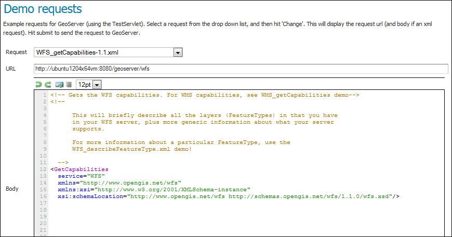Click the xsi:schemaLocation attribute line
Screen dimensions: 452x237
pos(228,196)
